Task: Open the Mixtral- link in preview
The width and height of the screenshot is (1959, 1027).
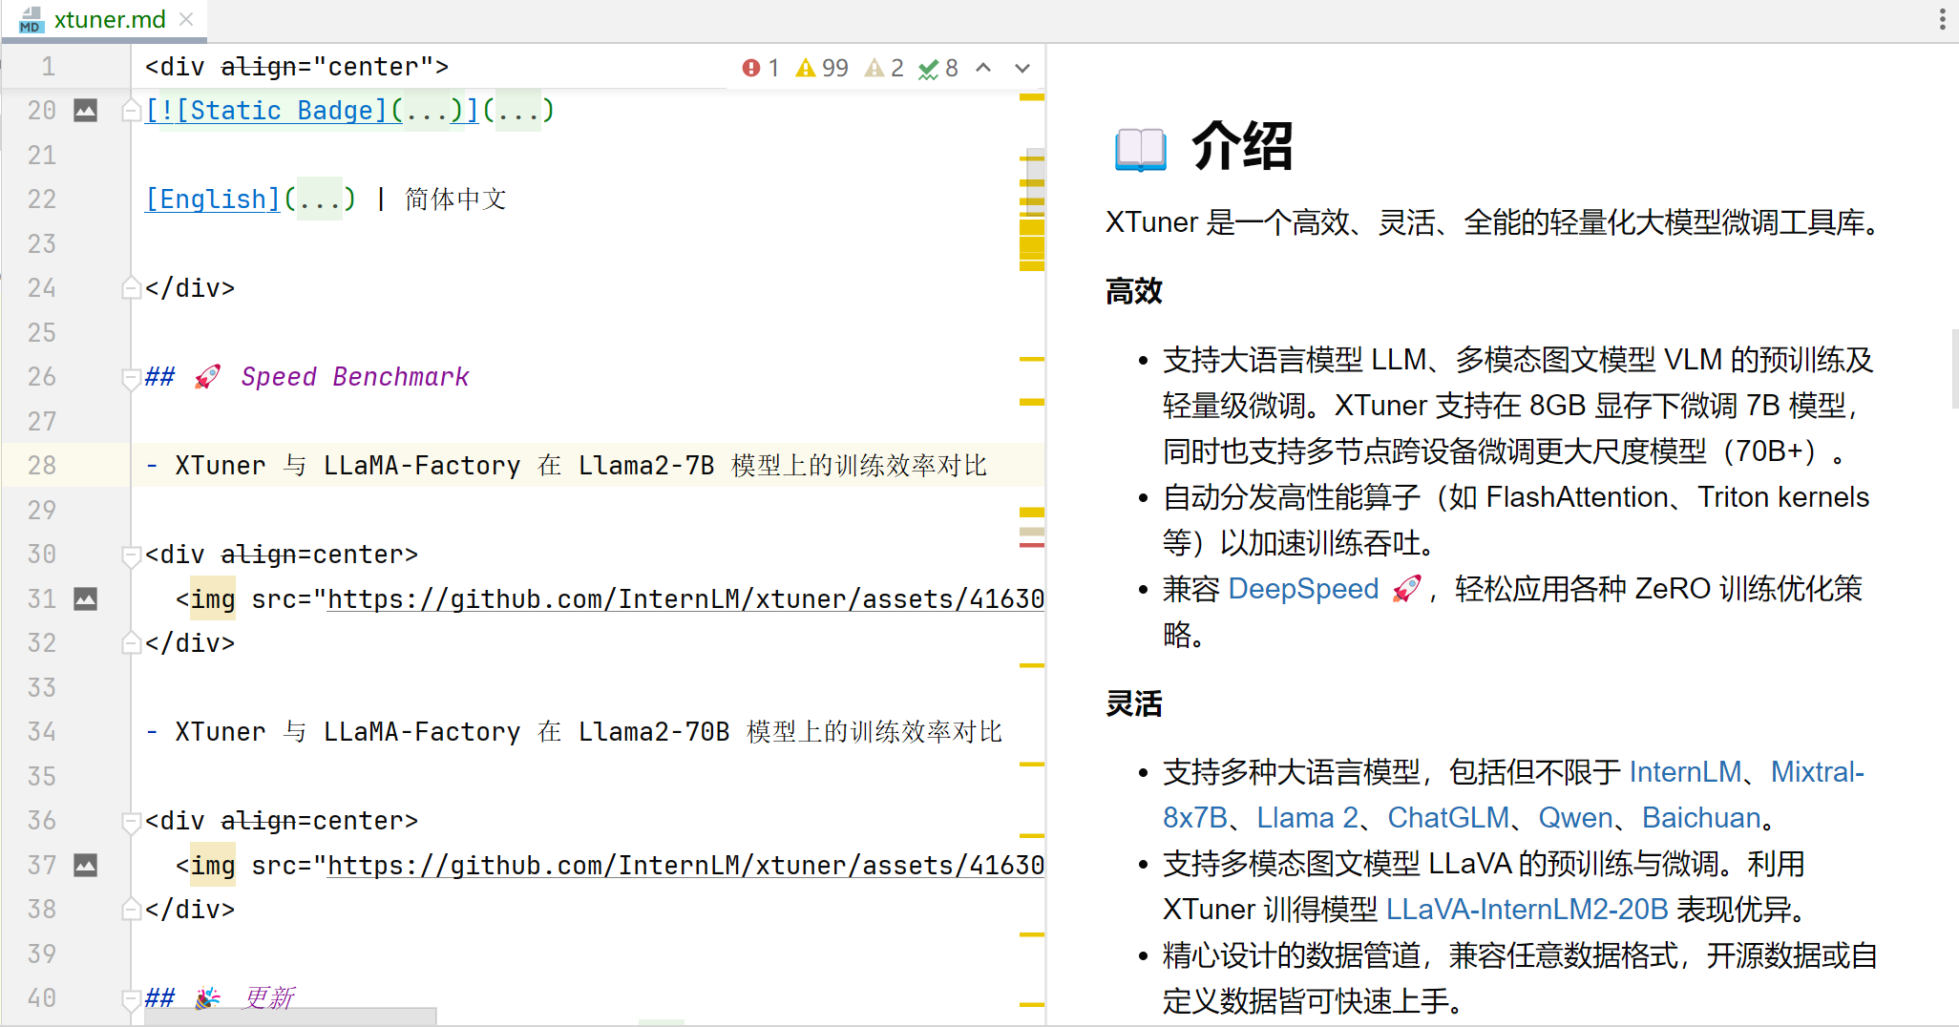Action: (x=1817, y=772)
